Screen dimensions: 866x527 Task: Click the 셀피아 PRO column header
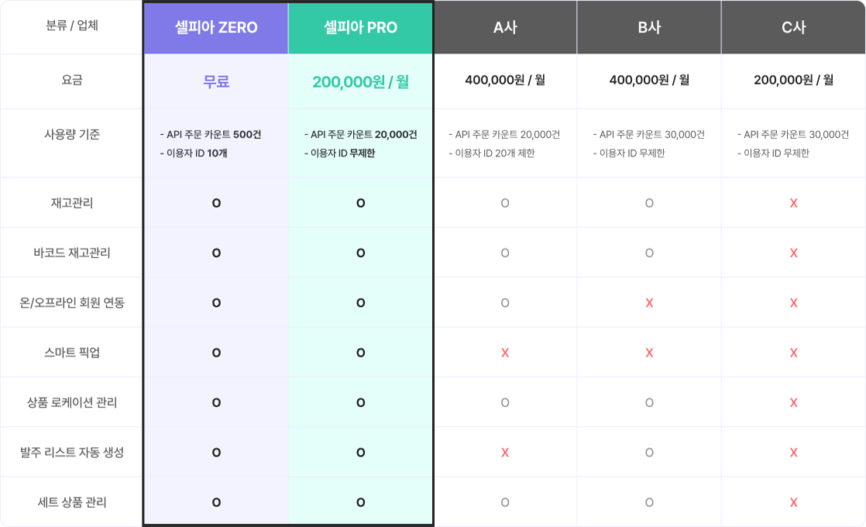360,28
